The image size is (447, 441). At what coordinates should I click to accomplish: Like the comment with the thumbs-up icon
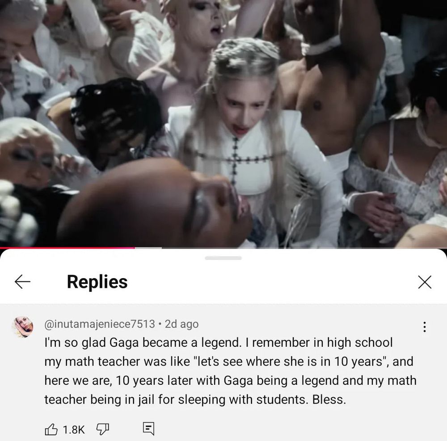pos(51,429)
